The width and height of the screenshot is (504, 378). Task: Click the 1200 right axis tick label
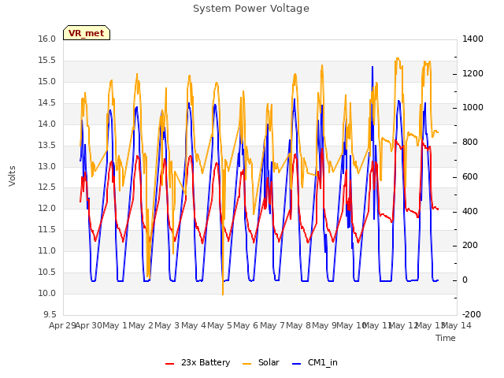tap(472, 73)
